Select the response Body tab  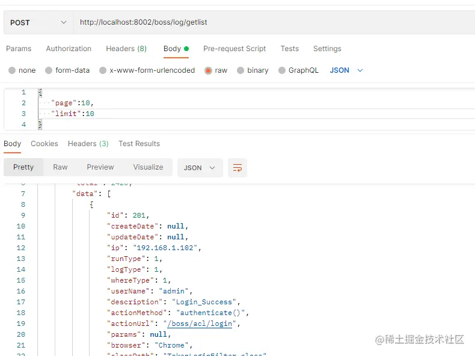coord(12,144)
